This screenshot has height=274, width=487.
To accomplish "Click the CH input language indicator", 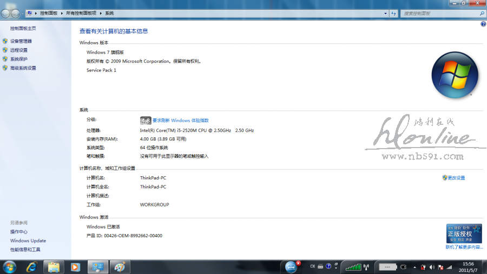I will click(x=312, y=266).
